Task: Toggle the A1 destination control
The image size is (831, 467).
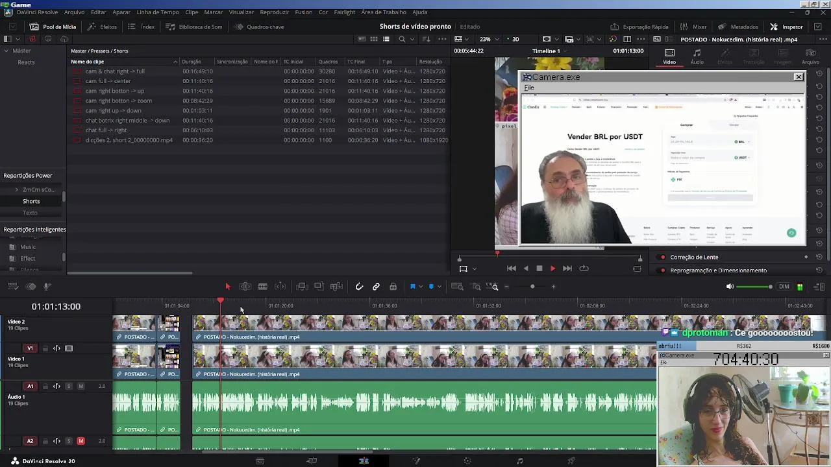Action: pyautogui.click(x=30, y=386)
